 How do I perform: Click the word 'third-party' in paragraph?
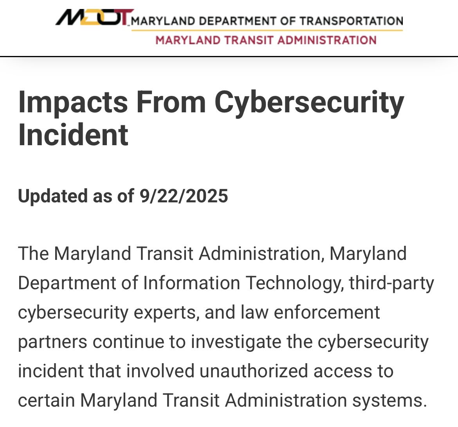(392, 283)
